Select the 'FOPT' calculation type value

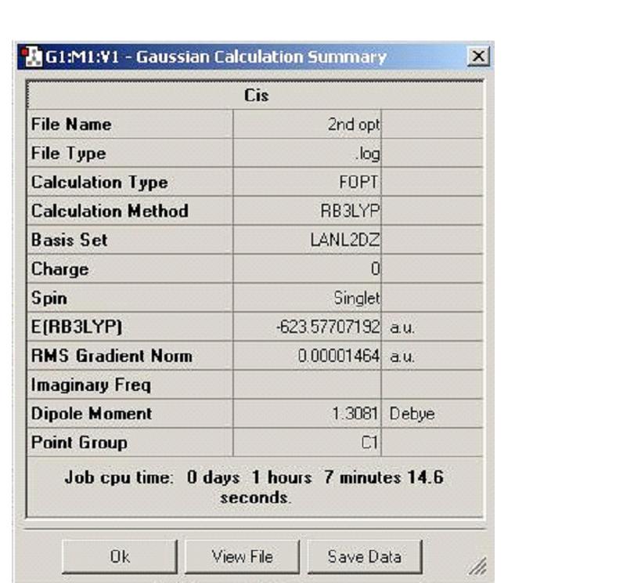coord(358,183)
